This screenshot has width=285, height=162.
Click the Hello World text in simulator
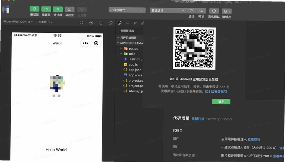[56, 150]
